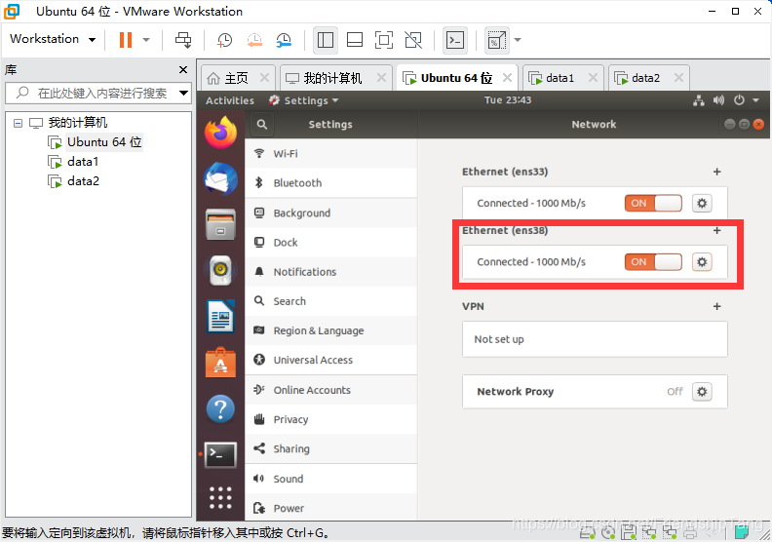Take a snapshot of this virtual machine

pyautogui.click(x=224, y=40)
